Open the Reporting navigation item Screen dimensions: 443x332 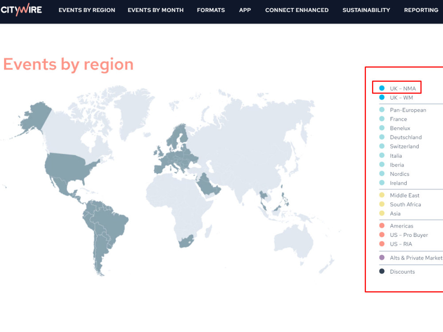[421, 10]
